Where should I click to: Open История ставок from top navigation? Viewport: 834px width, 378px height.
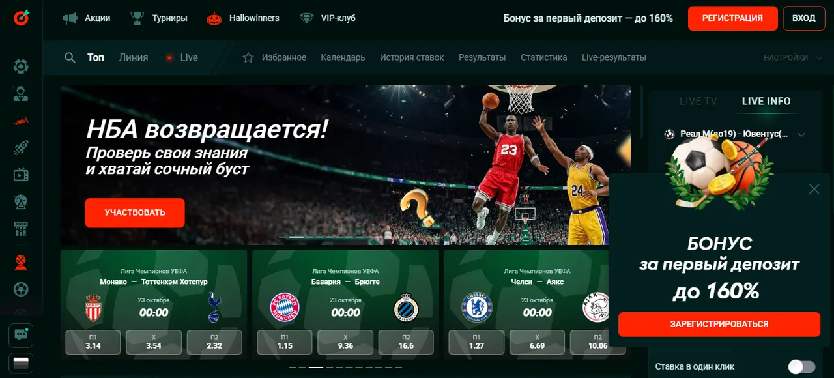(x=412, y=57)
